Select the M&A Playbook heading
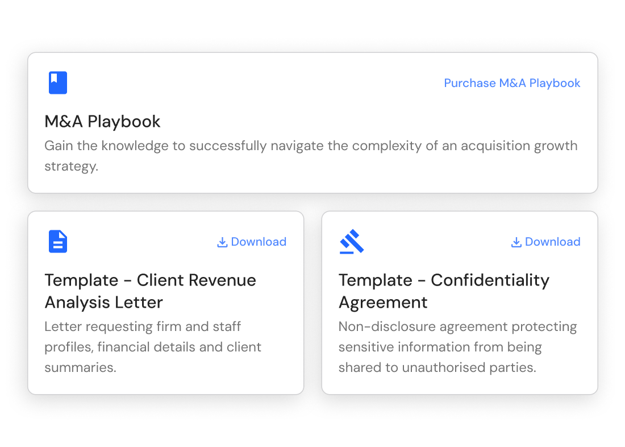Image resolution: width=625 pixels, height=447 pixels. [102, 121]
